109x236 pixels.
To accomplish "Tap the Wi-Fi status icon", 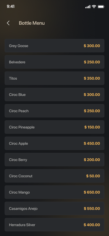I will [x=94, y=7].
